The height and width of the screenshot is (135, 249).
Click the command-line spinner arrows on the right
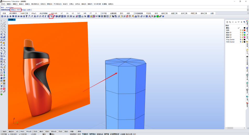click(x=248, y=10)
